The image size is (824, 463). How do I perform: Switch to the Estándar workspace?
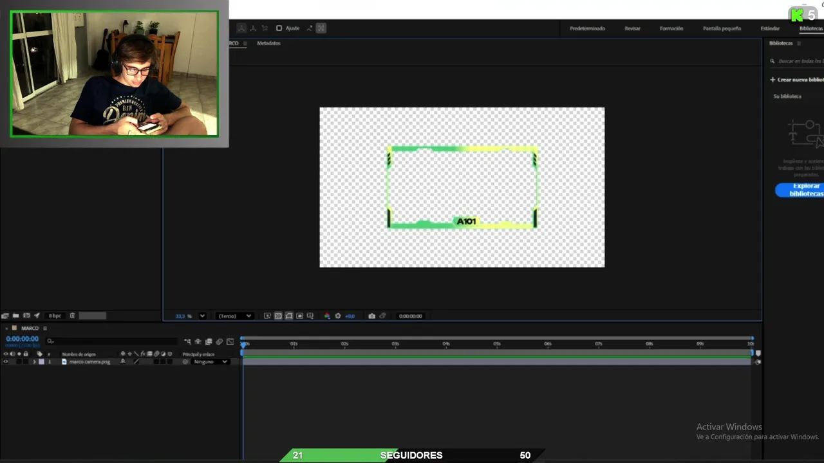pyautogui.click(x=770, y=28)
